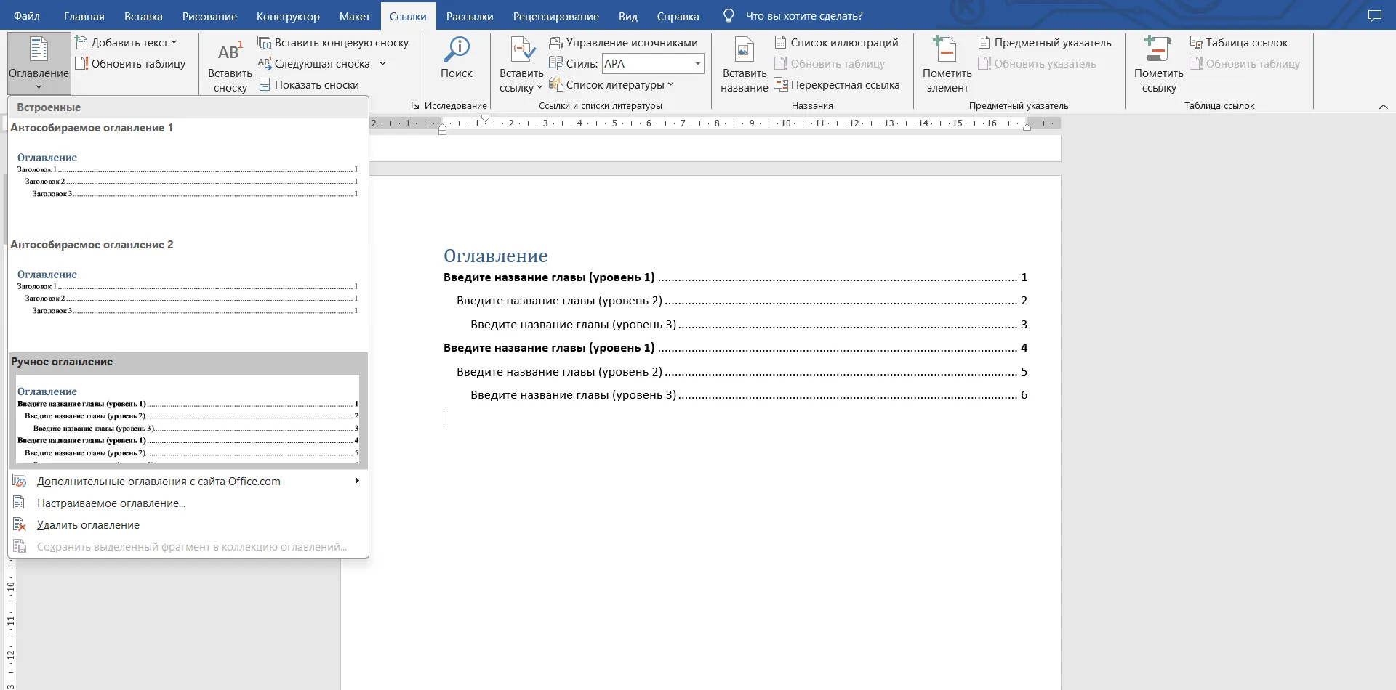The width and height of the screenshot is (1396, 690).
Task: Insert Предметный указатель
Action: (x=1045, y=43)
